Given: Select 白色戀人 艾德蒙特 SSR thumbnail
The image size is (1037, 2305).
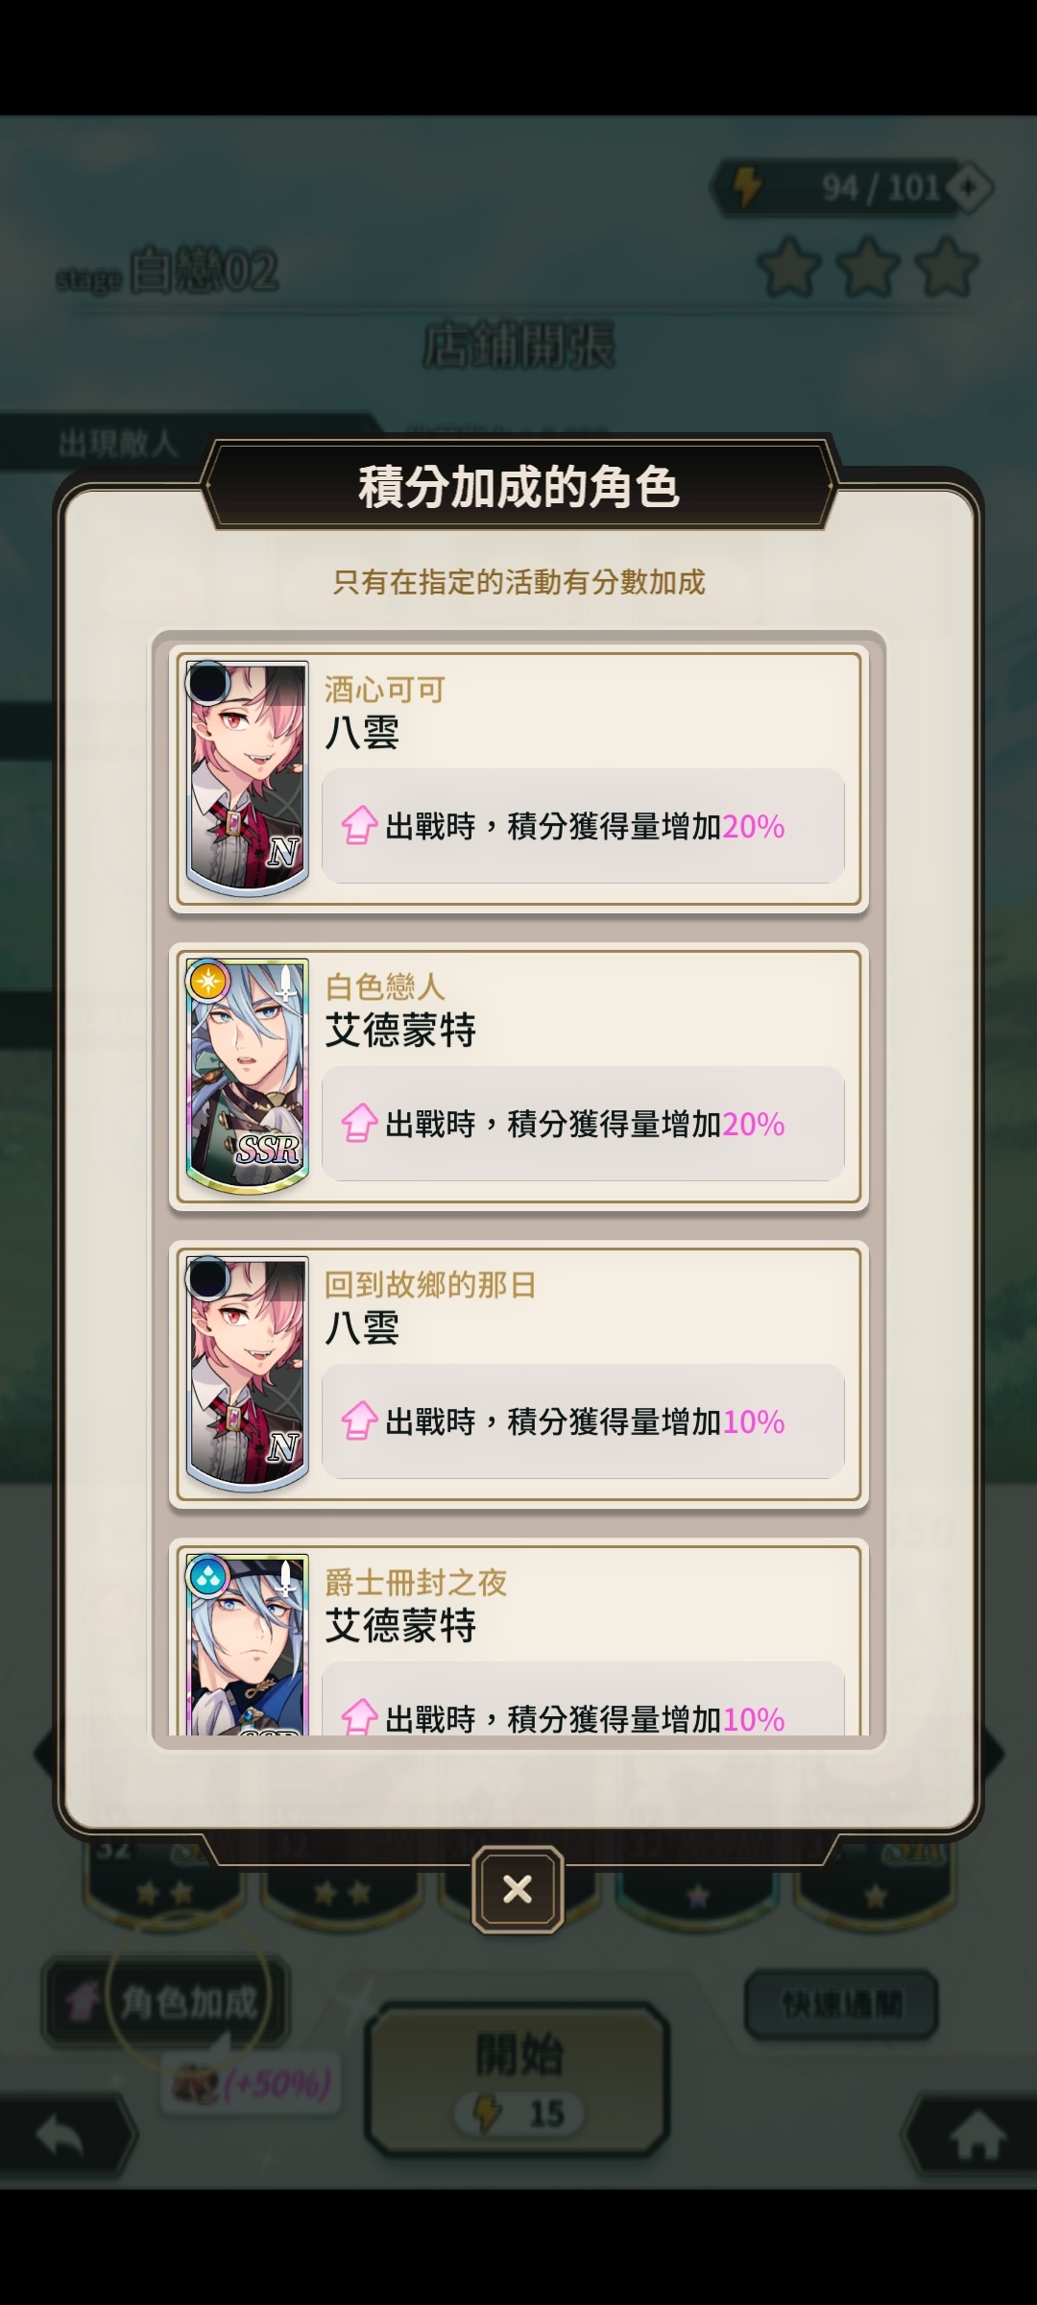Looking at the screenshot, I should click(x=247, y=1076).
